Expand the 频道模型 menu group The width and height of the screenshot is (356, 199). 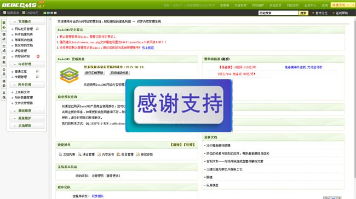[27, 111]
